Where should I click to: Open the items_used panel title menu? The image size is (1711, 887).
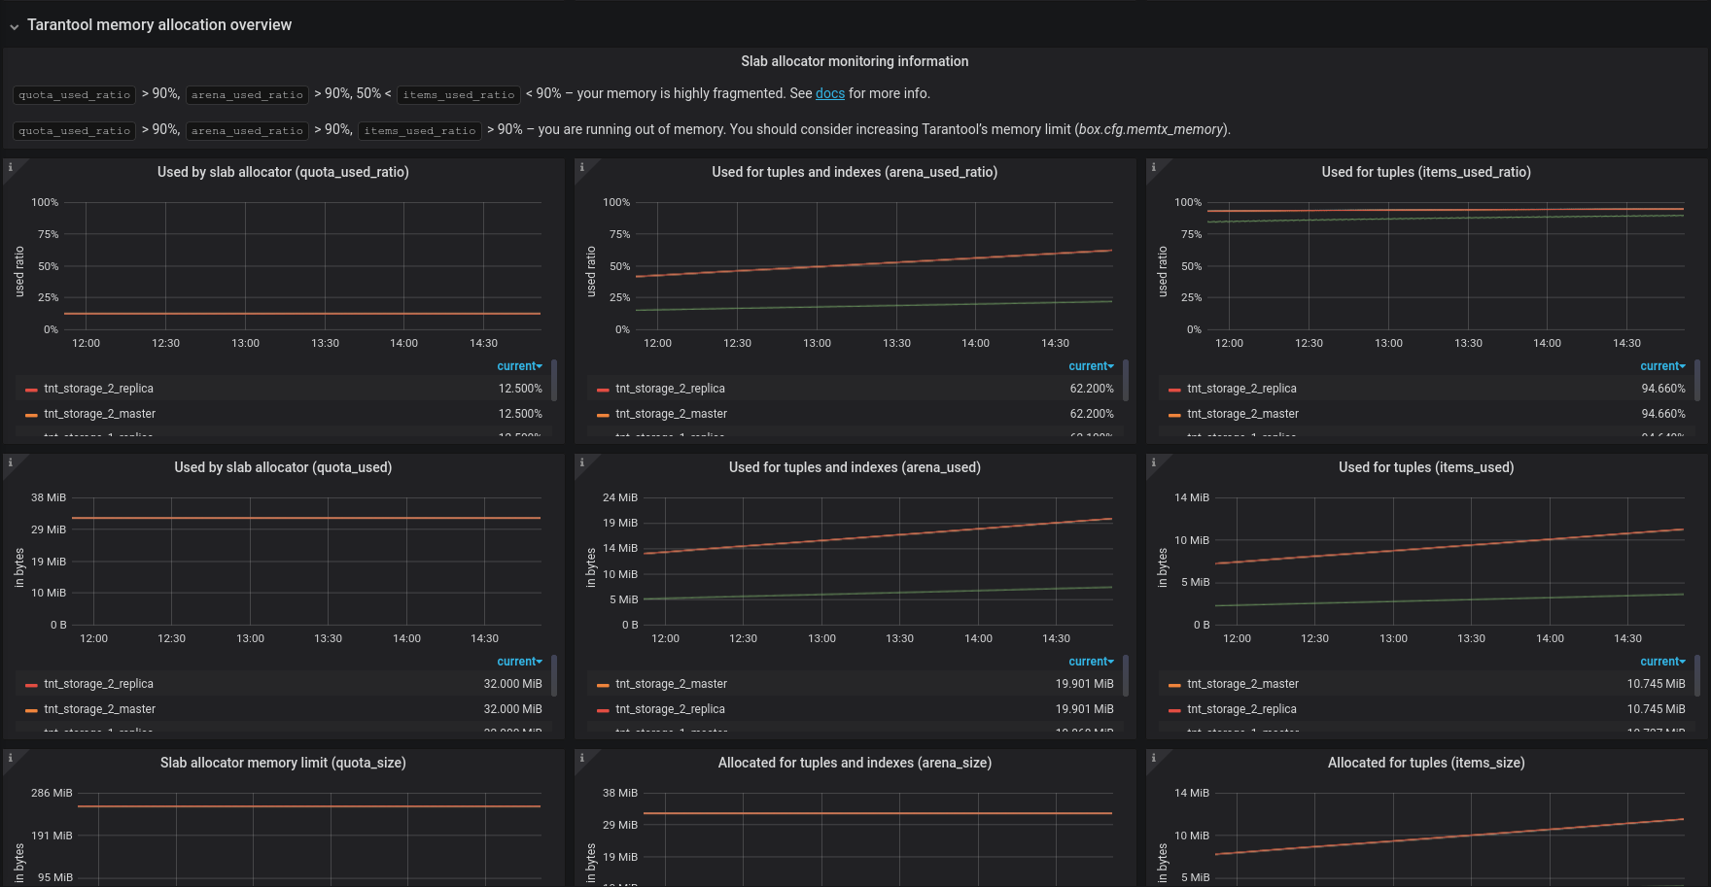click(x=1426, y=467)
